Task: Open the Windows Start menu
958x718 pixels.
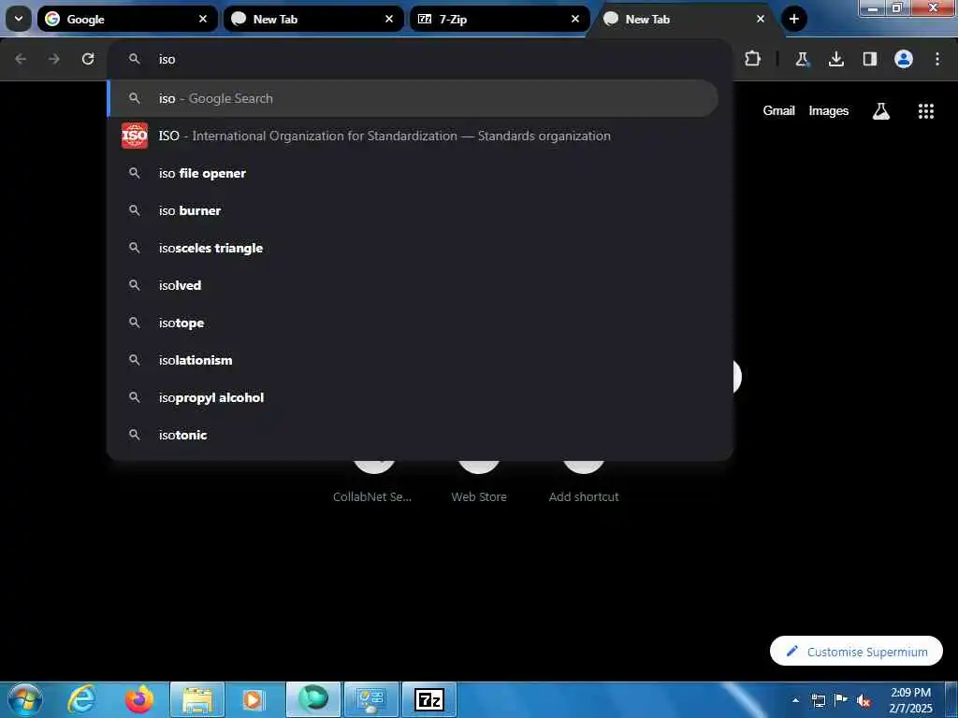Action: (24, 699)
